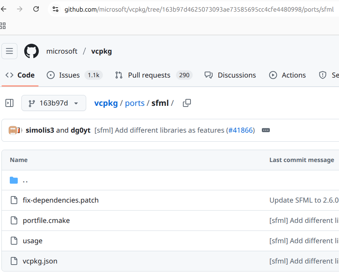Open the apps grid icon in bookmarks bar

pyautogui.click(x=3, y=26)
